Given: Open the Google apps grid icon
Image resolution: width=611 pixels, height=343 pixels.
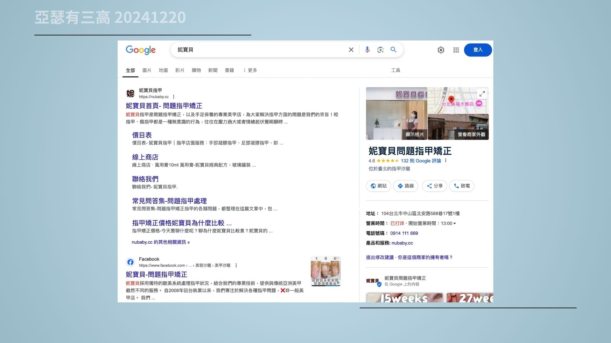Looking at the screenshot, I should coord(456,50).
